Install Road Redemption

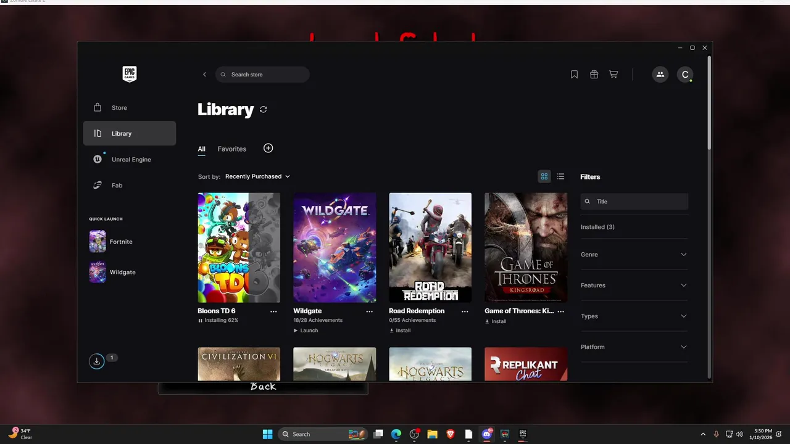tap(400, 331)
